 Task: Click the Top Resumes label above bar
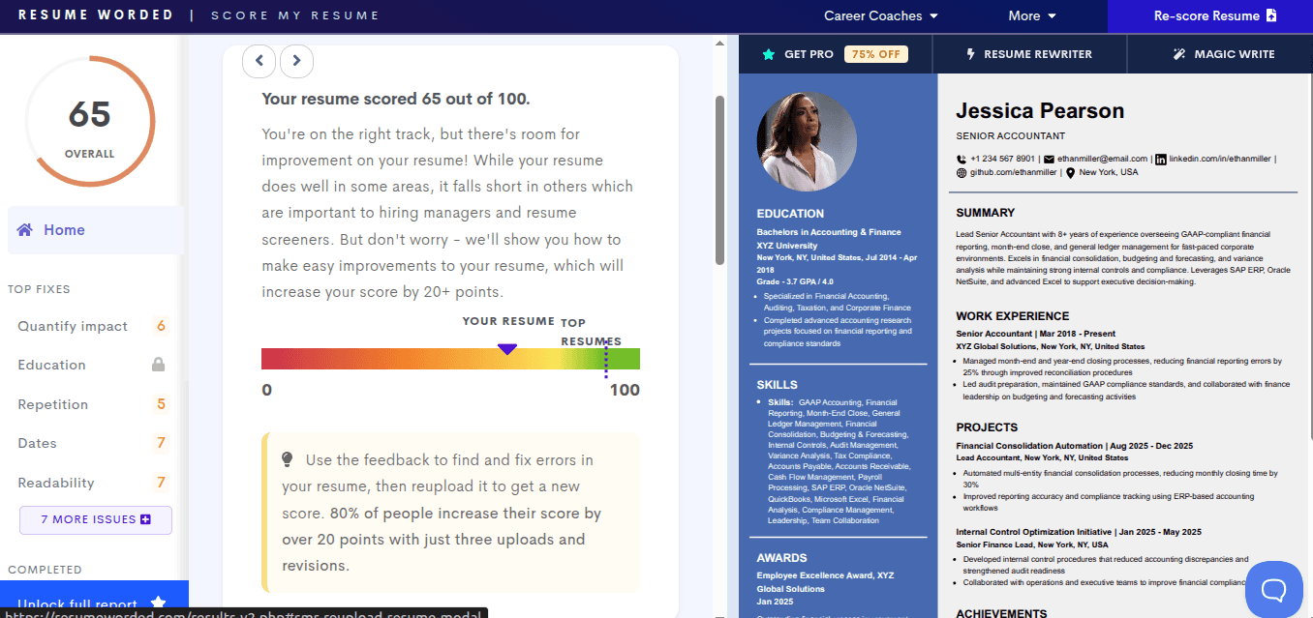pyautogui.click(x=591, y=332)
